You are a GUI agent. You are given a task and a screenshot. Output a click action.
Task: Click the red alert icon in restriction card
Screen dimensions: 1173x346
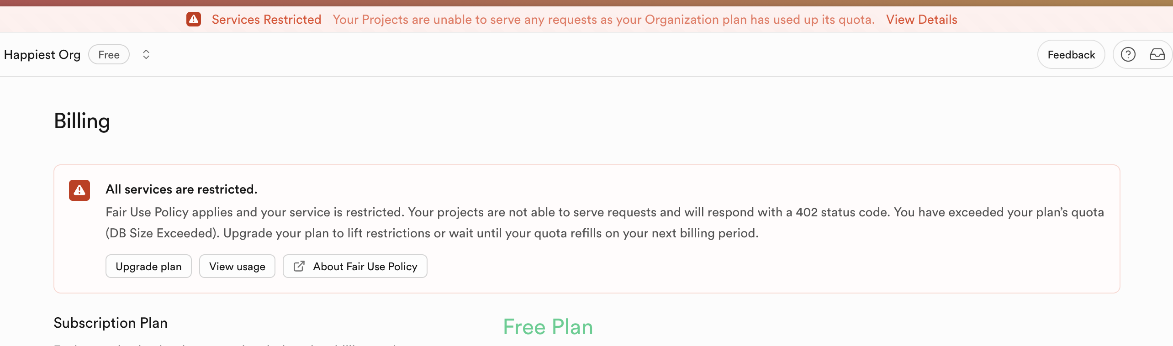[79, 190]
